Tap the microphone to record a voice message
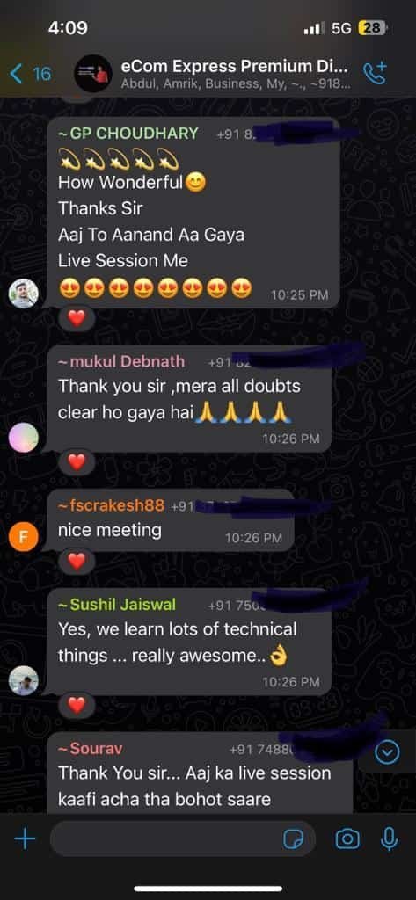 [x=389, y=839]
